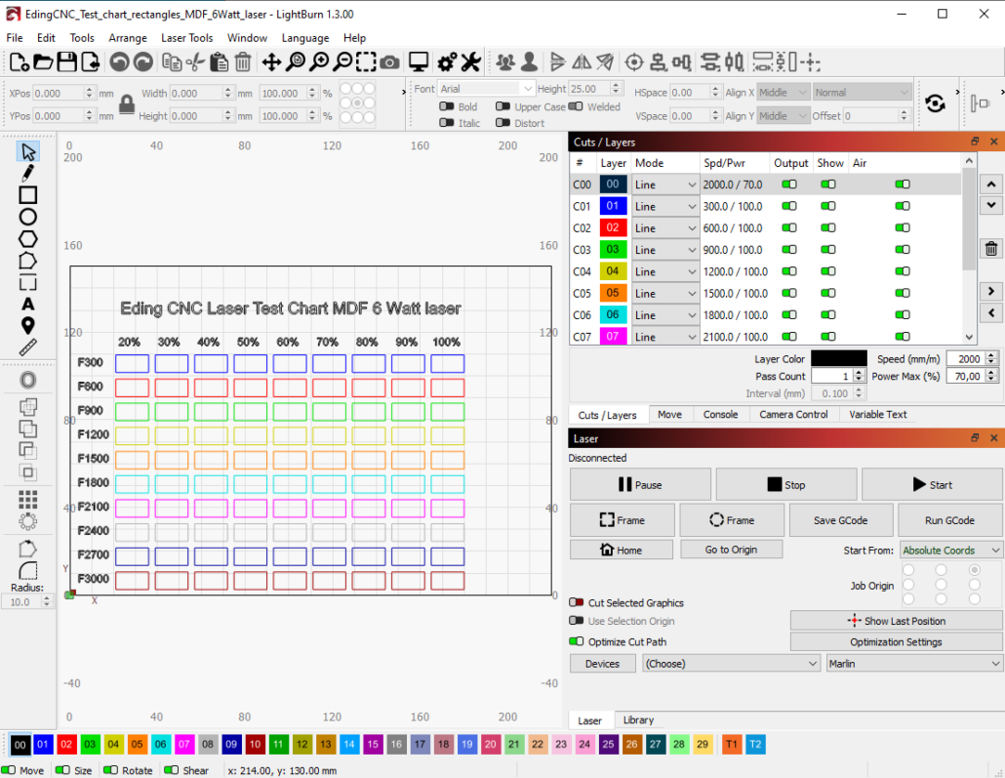Open the Preview monitor icon
1005x778 pixels.
[x=419, y=62]
